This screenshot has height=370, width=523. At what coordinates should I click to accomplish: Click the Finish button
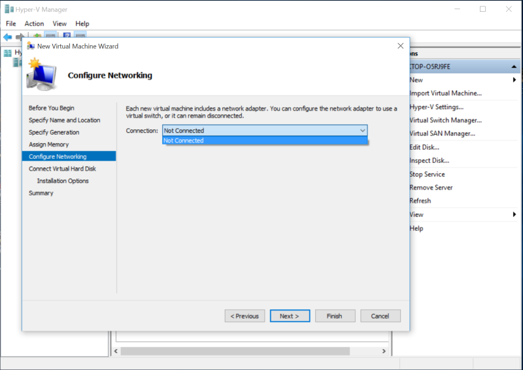[x=335, y=316]
